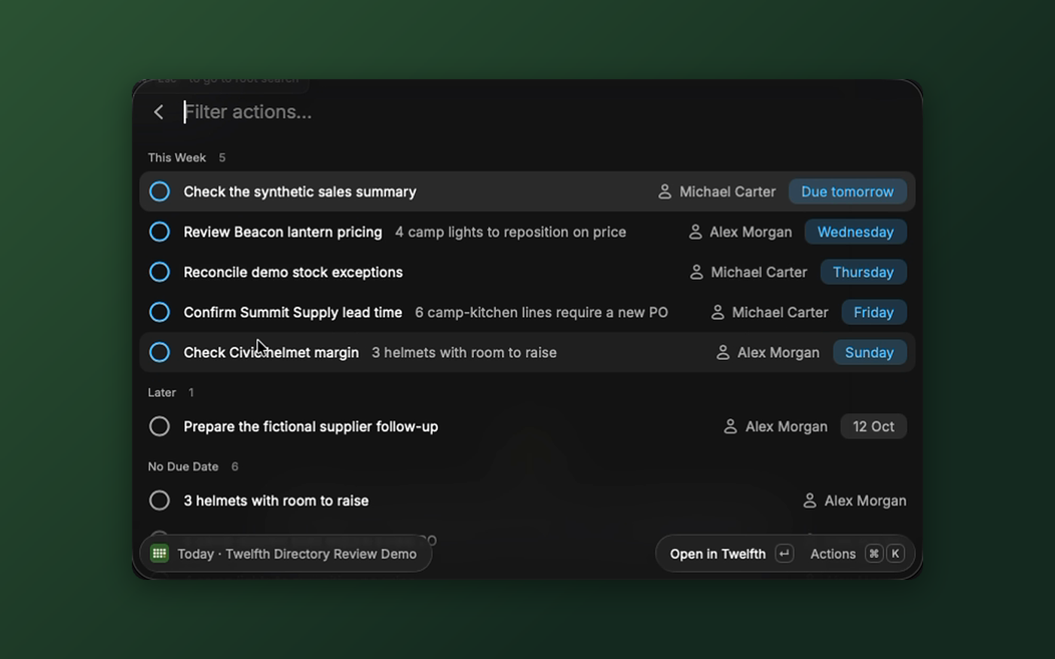Image resolution: width=1055 pixels, height=659 pixels.
Task: Click 'This Week' section header
Action: (177, 157)
